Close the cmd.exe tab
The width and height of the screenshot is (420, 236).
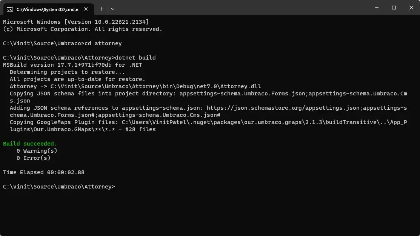click(x=88, y=9)
